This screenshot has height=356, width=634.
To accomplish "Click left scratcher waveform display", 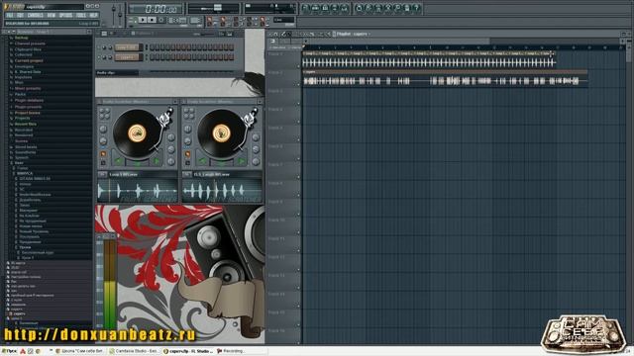I will 138,191.
